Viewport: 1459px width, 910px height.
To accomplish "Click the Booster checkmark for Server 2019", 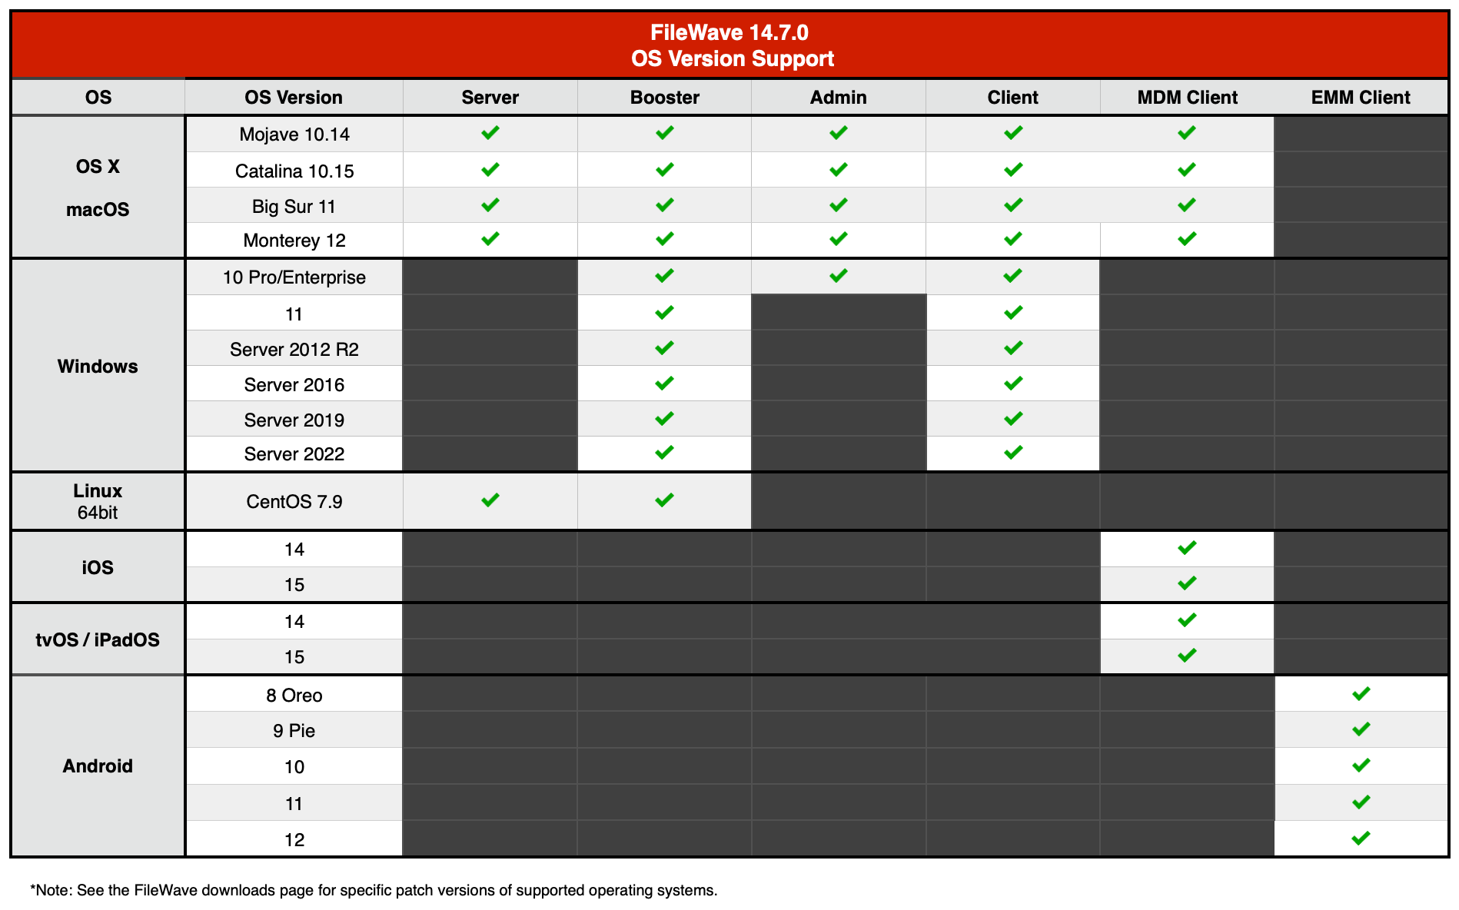I will pos(665,419).
